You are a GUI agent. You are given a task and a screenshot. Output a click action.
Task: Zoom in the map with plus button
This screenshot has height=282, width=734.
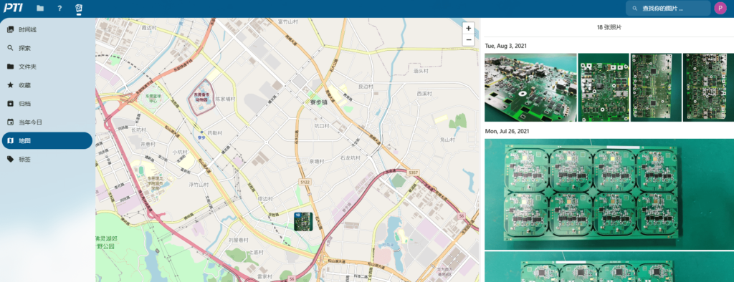coord(468,29)
